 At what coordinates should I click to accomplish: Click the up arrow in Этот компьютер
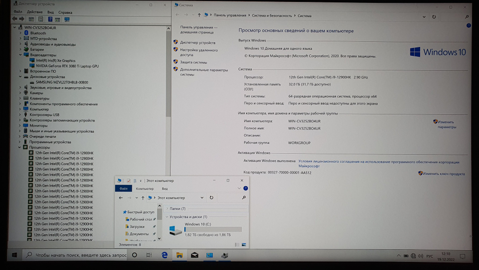coord(143,198)
